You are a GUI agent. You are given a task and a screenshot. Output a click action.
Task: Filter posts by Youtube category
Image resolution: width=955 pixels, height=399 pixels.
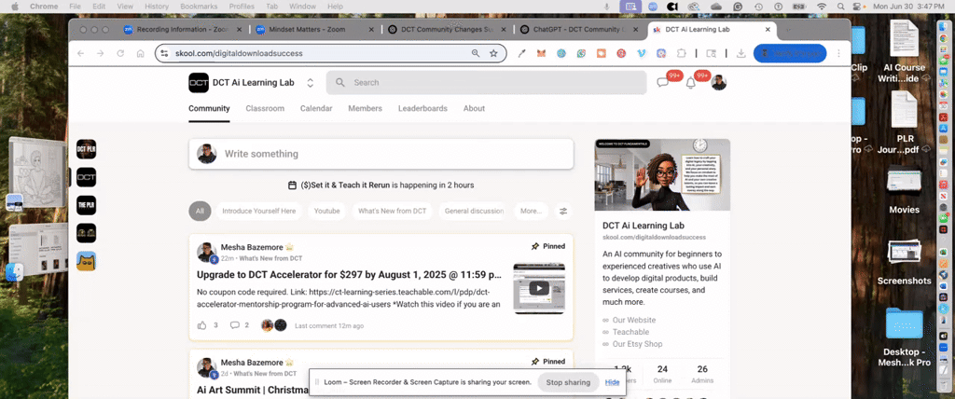point(327,211)
